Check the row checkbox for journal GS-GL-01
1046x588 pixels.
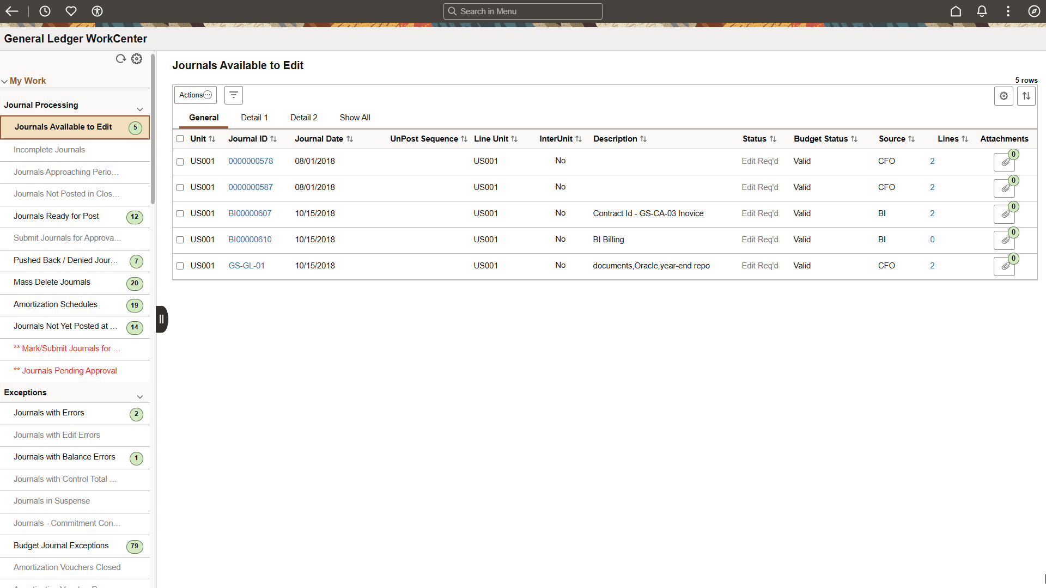pos(180,266)
